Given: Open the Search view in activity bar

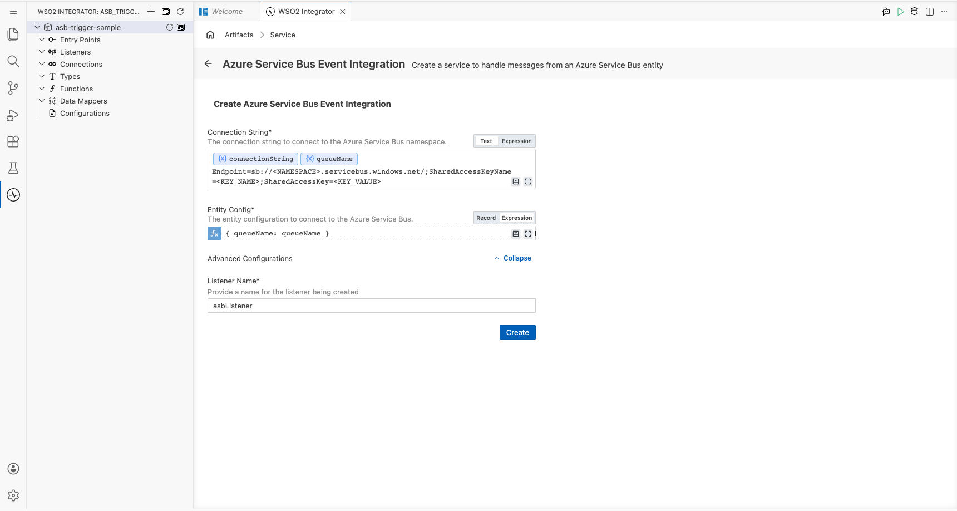Looking at the screenshot, I should pos(13,61).
